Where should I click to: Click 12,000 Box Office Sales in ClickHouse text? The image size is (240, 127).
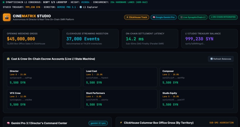pyautogui.click(x=26, y=44)
